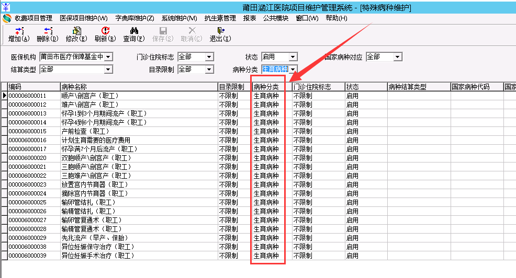Click cell 输卵管复通术（职工）
516x278 pixels.
[x=139, y=220]
